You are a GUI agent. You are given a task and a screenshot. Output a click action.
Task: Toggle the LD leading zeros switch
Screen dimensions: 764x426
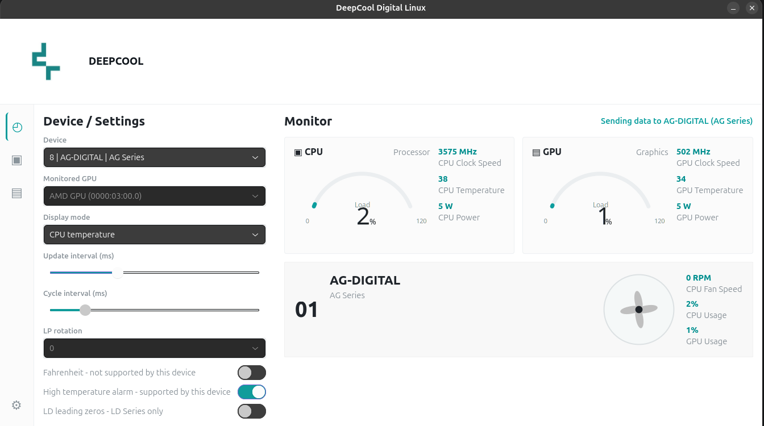[x=252, y=411]
